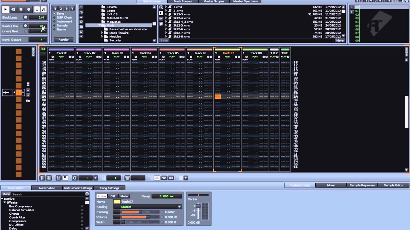Viewport: 410px width, 230px height.
Task: Open the Routing Master dropdown
Action: (x=148, y=207)
